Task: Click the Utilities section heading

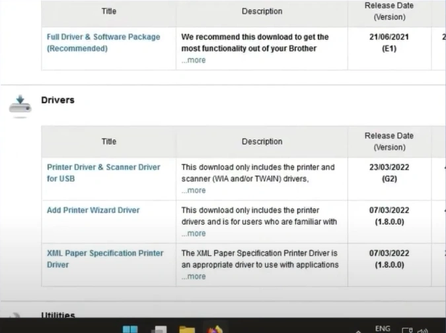Action: [58, 316]
